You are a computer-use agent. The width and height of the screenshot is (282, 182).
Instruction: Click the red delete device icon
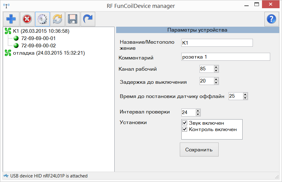(x=27, y=19)
